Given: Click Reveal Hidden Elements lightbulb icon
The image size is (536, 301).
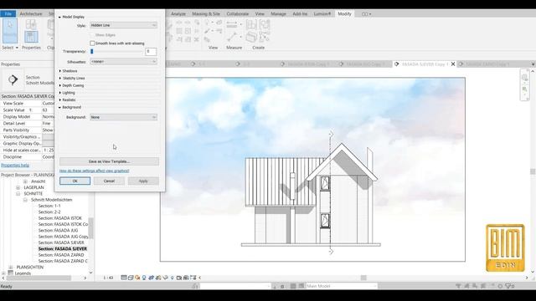Looking at the screenshot, I should pos(172,278).
